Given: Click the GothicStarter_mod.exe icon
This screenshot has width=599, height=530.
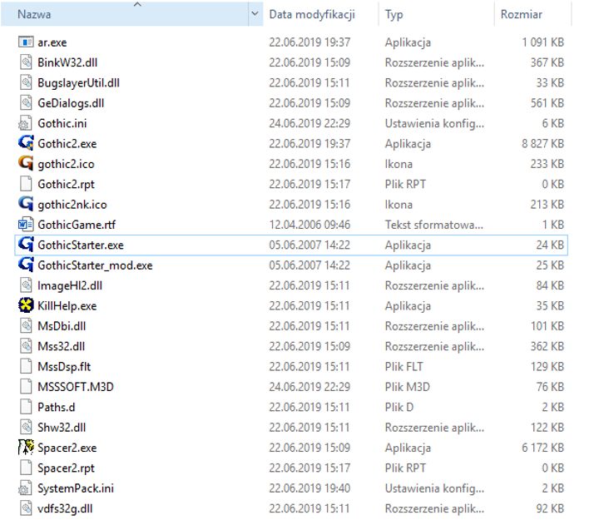Looking at the screenshot, I should click(26, 265).
